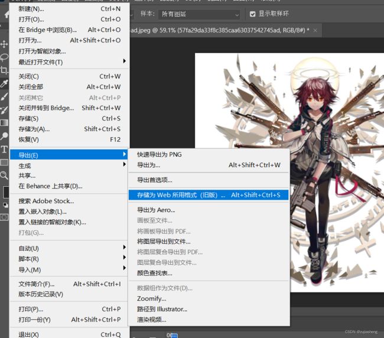Viewport: 384px width, 338px height.
Task: Select 打开为智能对象...
Action: click(x=69, y=51)
